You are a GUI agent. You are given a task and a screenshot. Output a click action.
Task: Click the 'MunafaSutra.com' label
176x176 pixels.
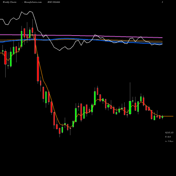[x=33, y=2]
